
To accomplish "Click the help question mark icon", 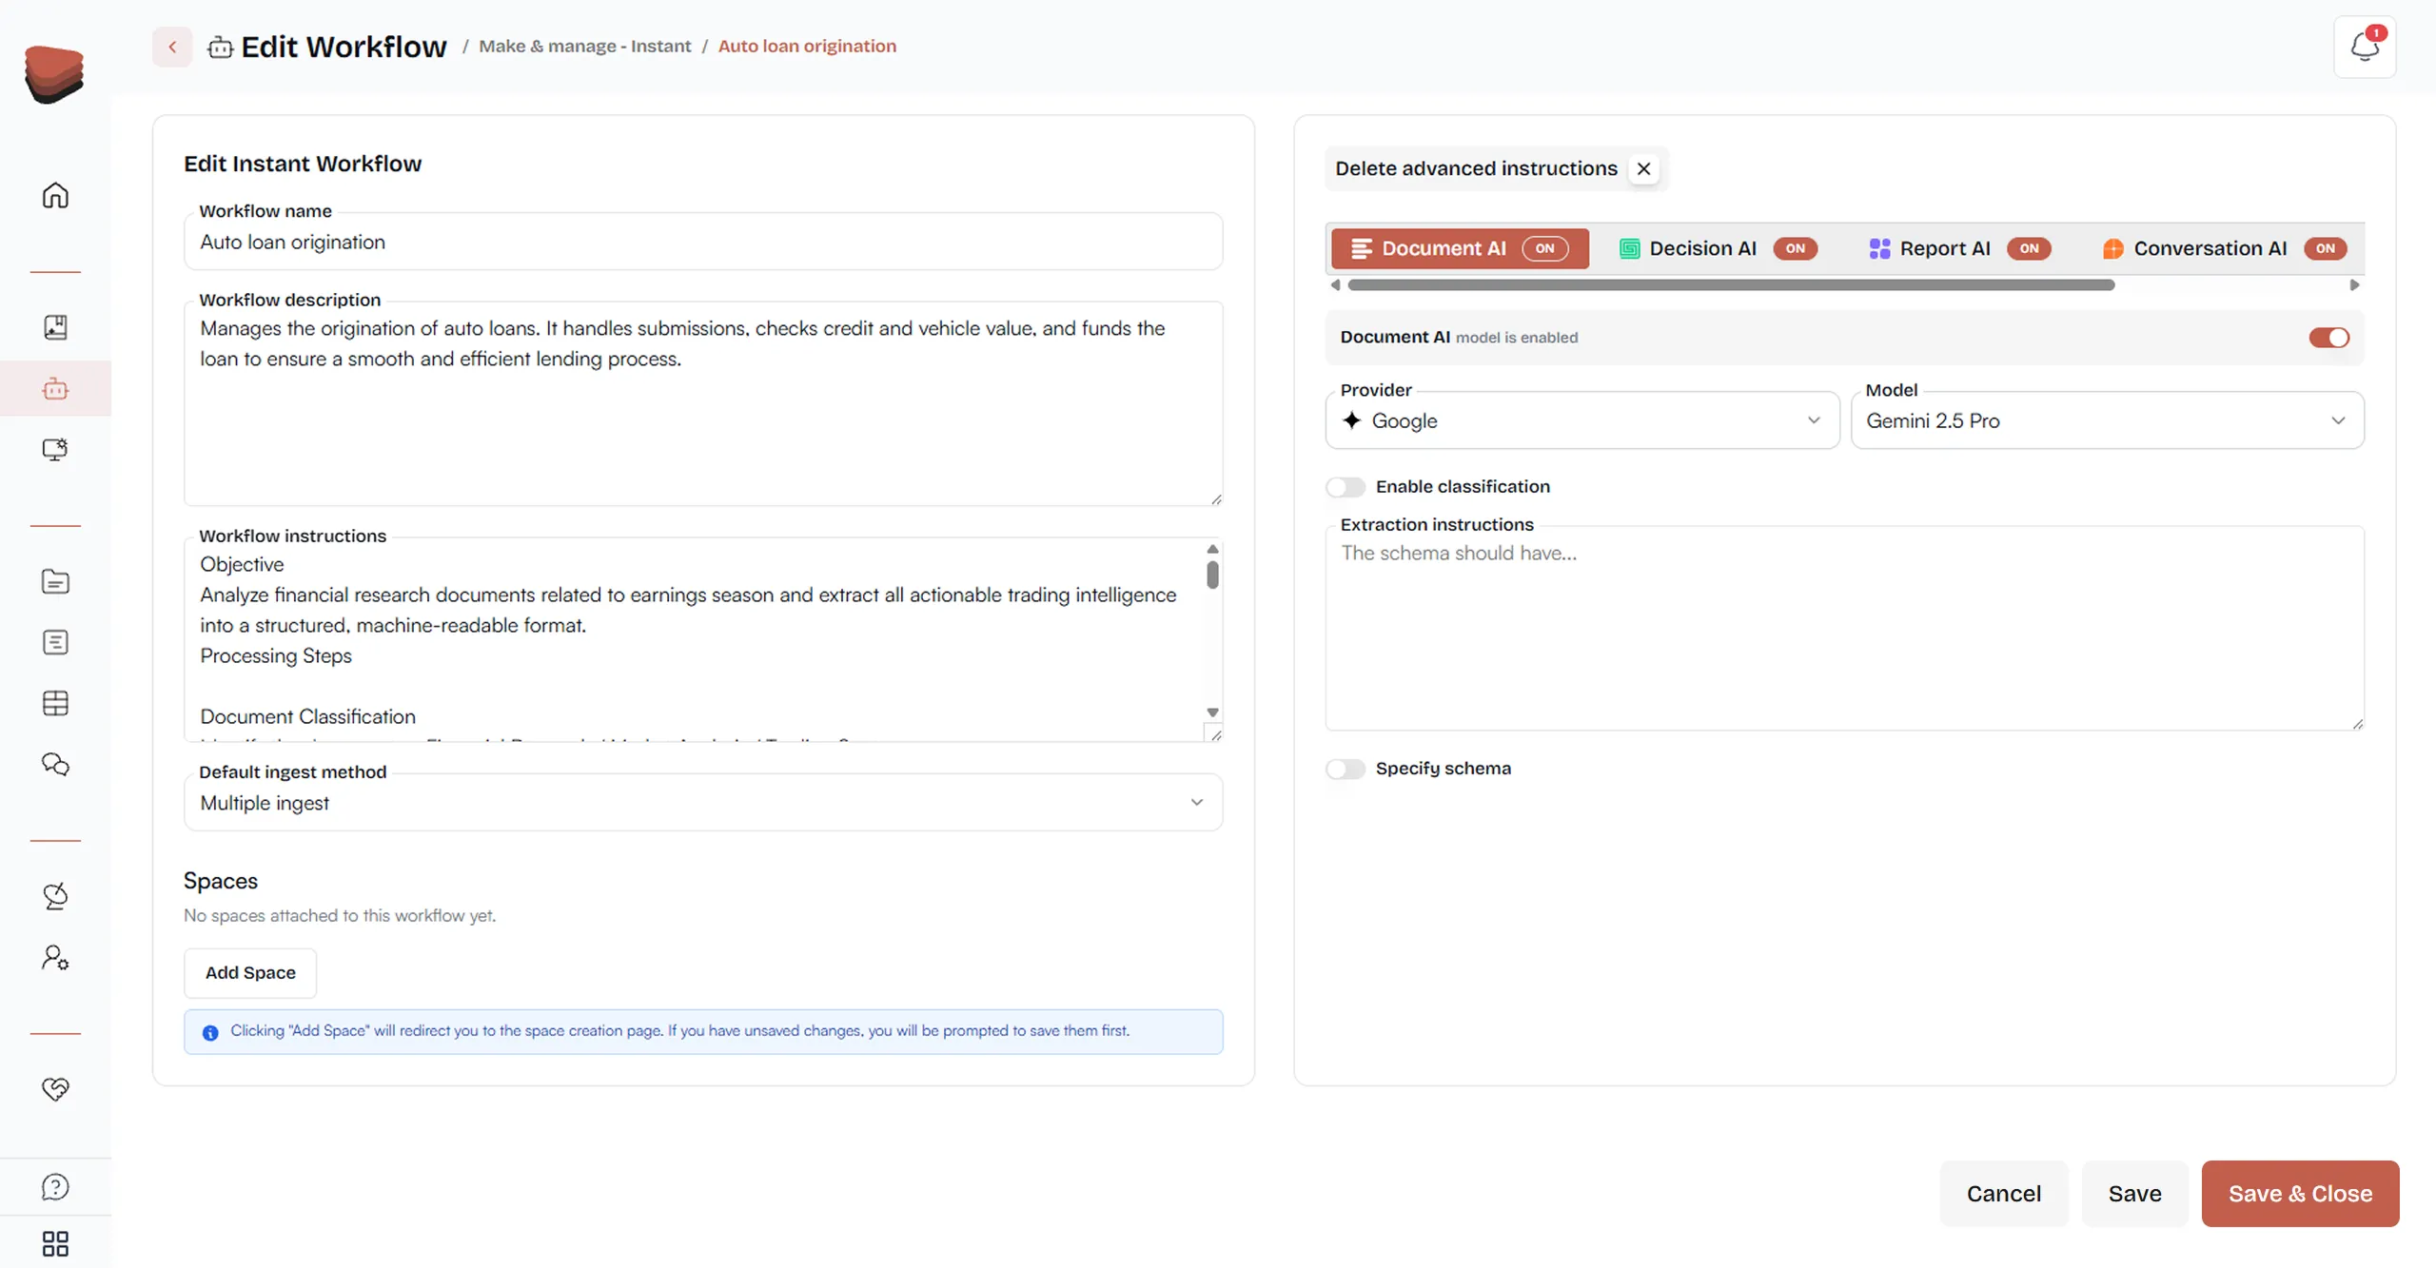I will click(55, 1186).
